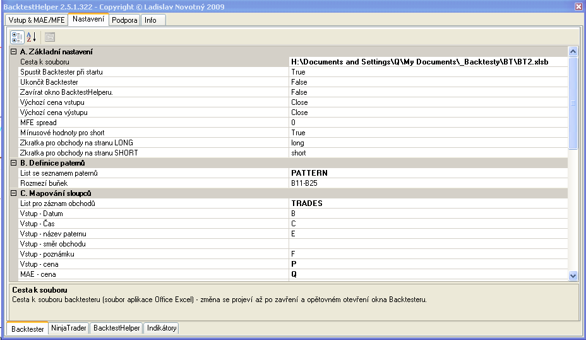Close the BacktestHelper window
This screenshot has width=586, height=340.
tap(578, 7)
